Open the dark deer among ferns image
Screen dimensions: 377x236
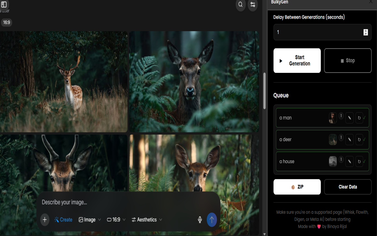click(x=194, y=82)
